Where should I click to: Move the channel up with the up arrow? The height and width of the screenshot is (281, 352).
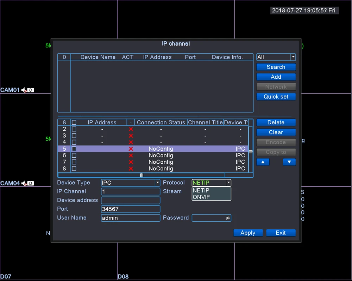coord(263,162)
